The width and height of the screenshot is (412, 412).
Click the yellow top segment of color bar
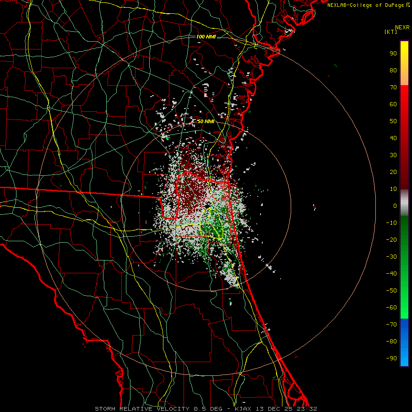click(x=404, y=63)
